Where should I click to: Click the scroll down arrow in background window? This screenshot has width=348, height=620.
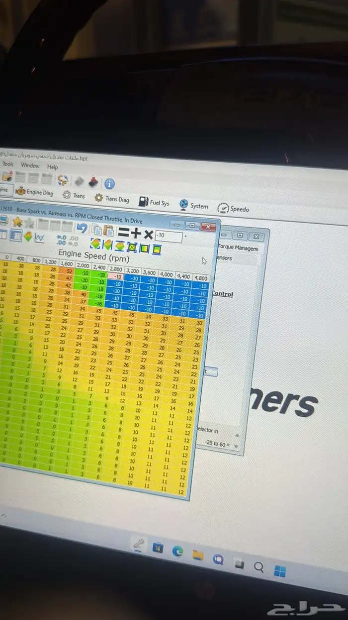tap(236, 446)
